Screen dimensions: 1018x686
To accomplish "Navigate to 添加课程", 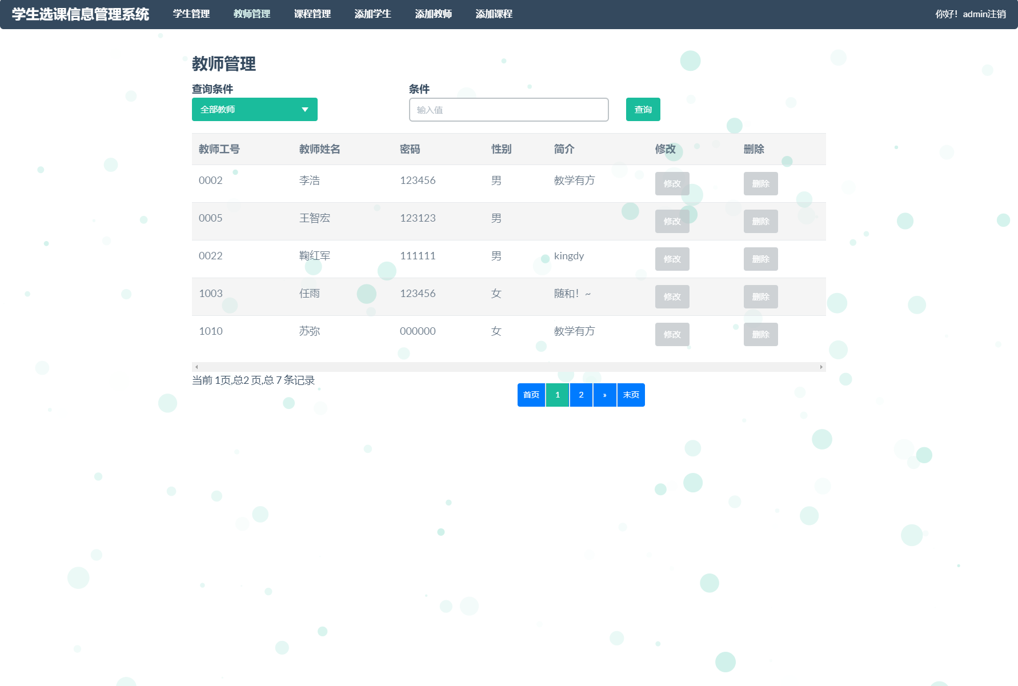I will point(494,14).
